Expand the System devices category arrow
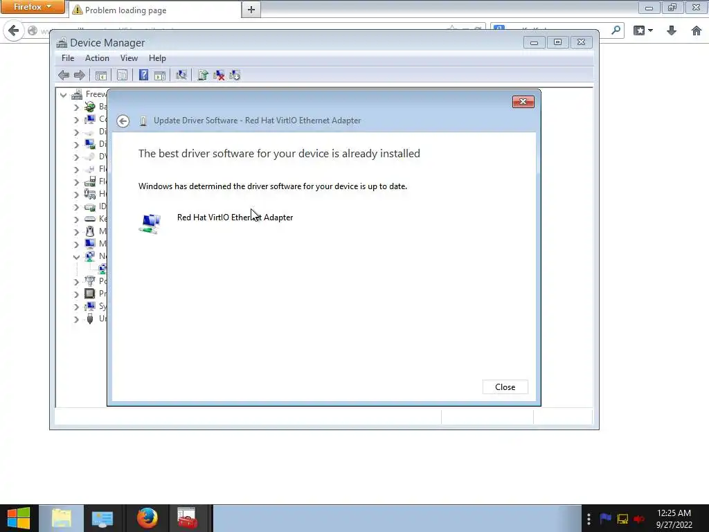 click(76, 306)
